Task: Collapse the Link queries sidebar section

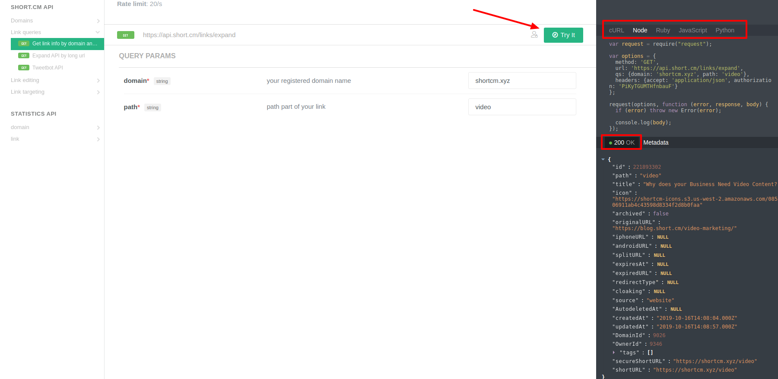Action: click(55, 32)
